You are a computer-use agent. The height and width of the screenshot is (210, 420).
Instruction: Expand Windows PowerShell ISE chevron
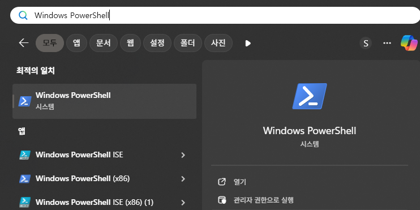click(183, 155)
